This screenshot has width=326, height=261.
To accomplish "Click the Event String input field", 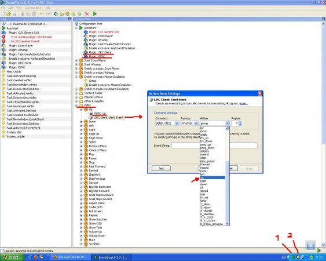I will click(x=214, y=146).
